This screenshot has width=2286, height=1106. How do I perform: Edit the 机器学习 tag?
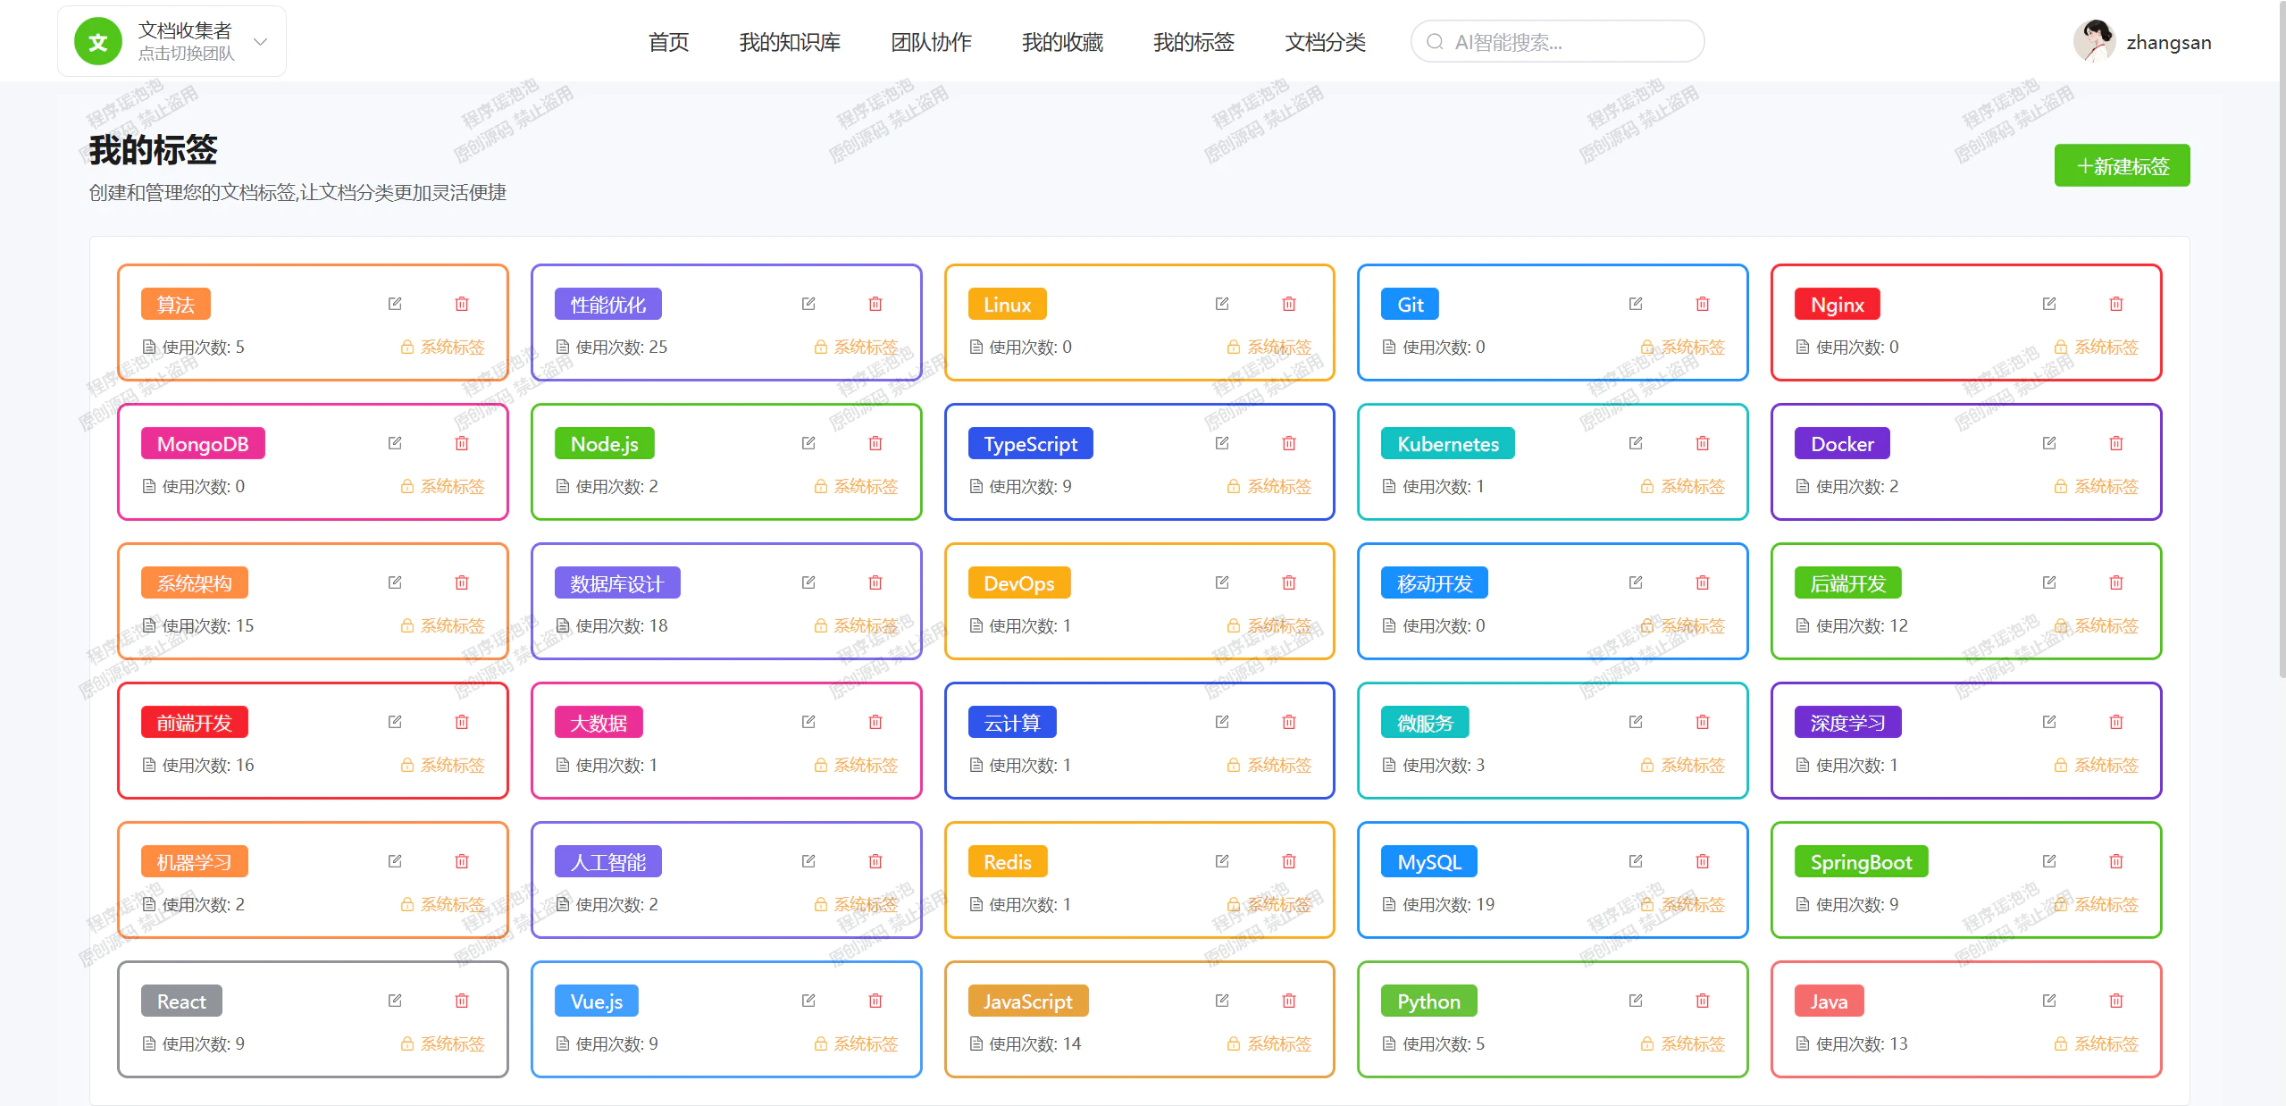click(x=395, y=861)
